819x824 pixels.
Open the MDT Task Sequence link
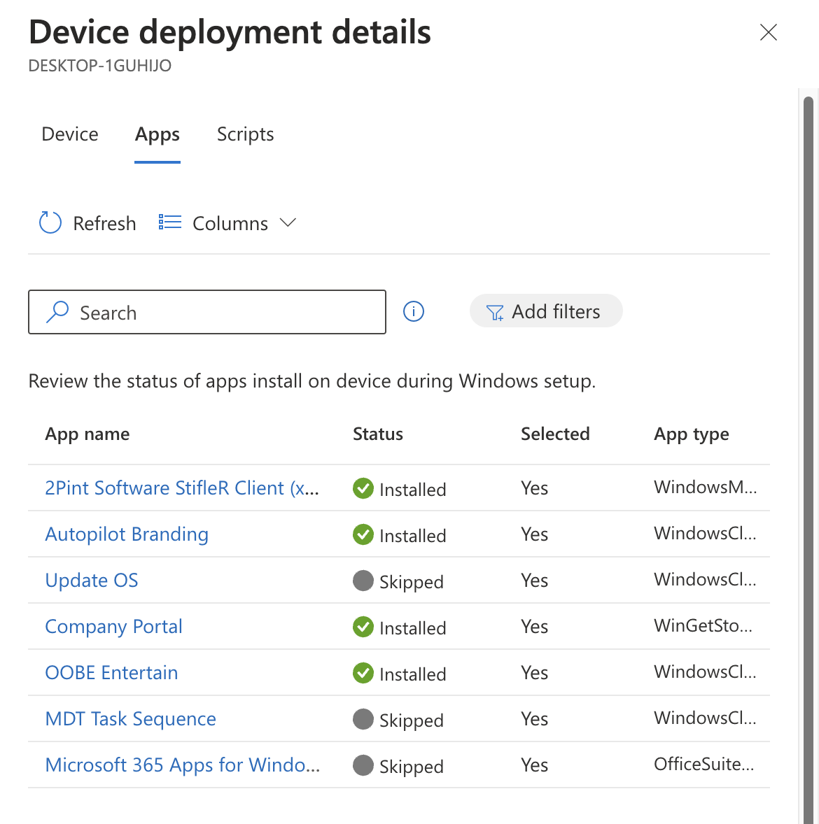130,719
